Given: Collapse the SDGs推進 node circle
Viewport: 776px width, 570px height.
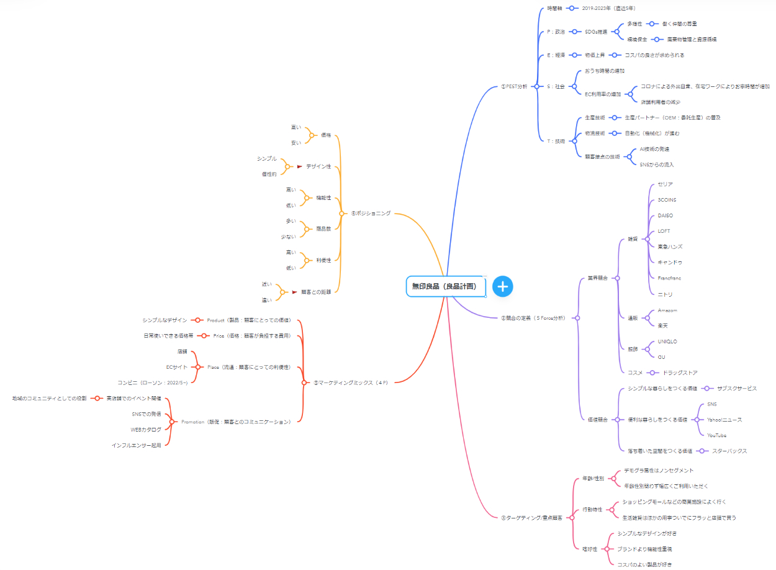Looking at the screenshot, I should (616, 31).
